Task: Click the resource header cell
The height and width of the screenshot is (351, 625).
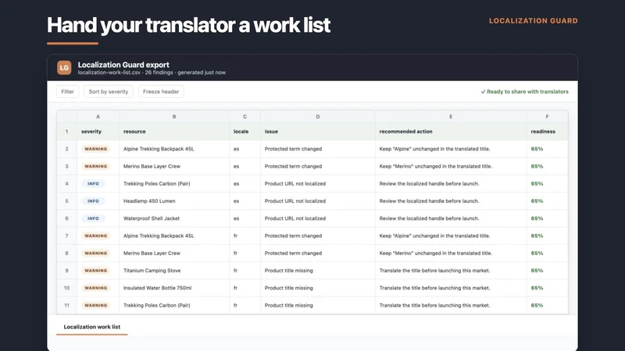Action: pyautogui.click(x=174, y=131)
